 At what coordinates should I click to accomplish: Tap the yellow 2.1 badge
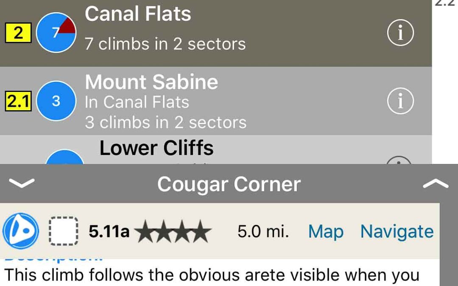tap(18, 102)
